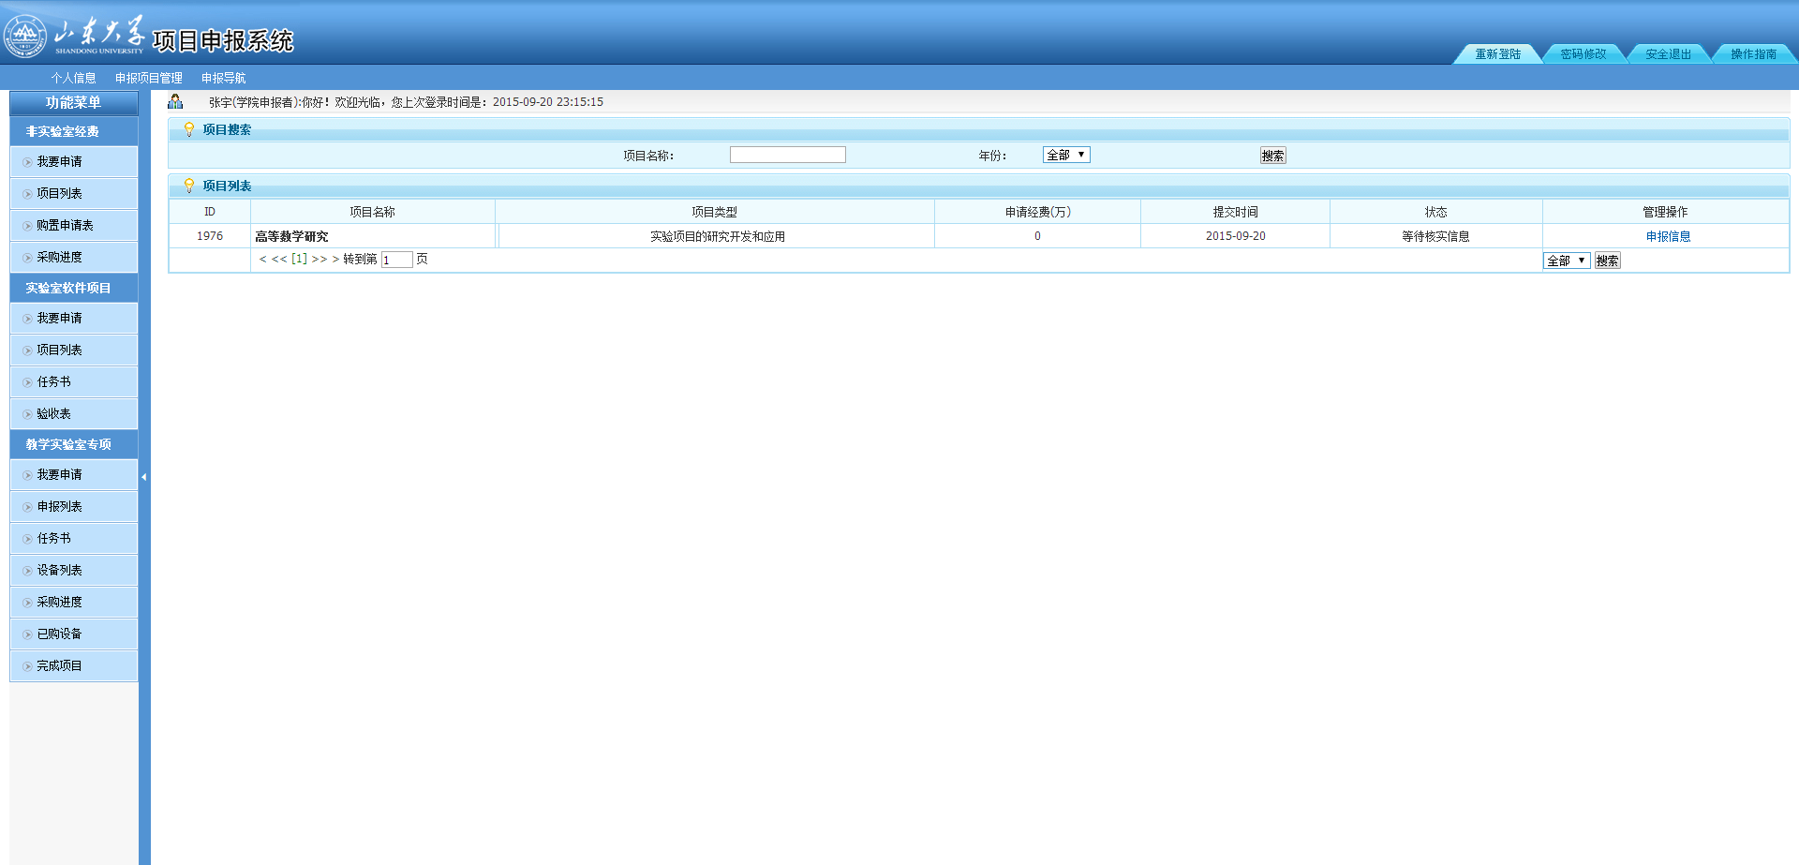Click the status cell 等待核实信息
Viewport: 1799px width, 865px height.
[1435, 236]
